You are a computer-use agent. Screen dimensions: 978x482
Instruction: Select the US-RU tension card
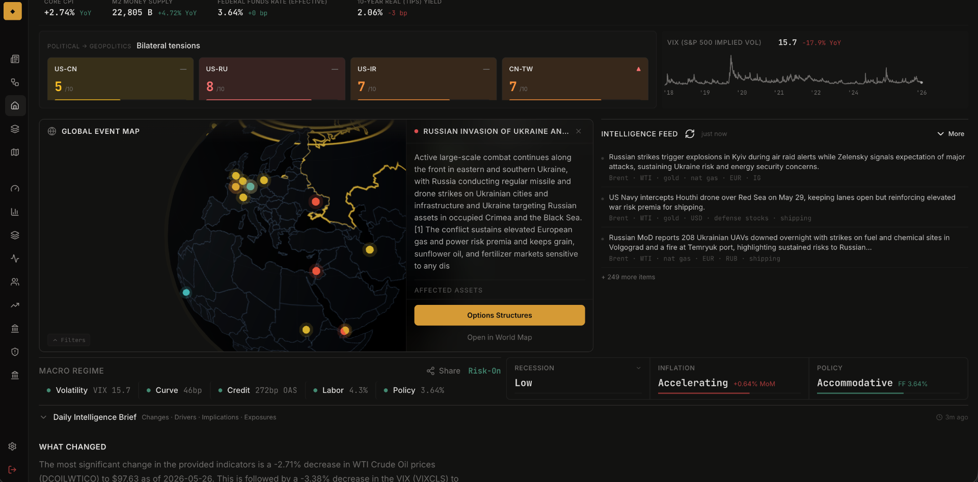pos(272,79)
